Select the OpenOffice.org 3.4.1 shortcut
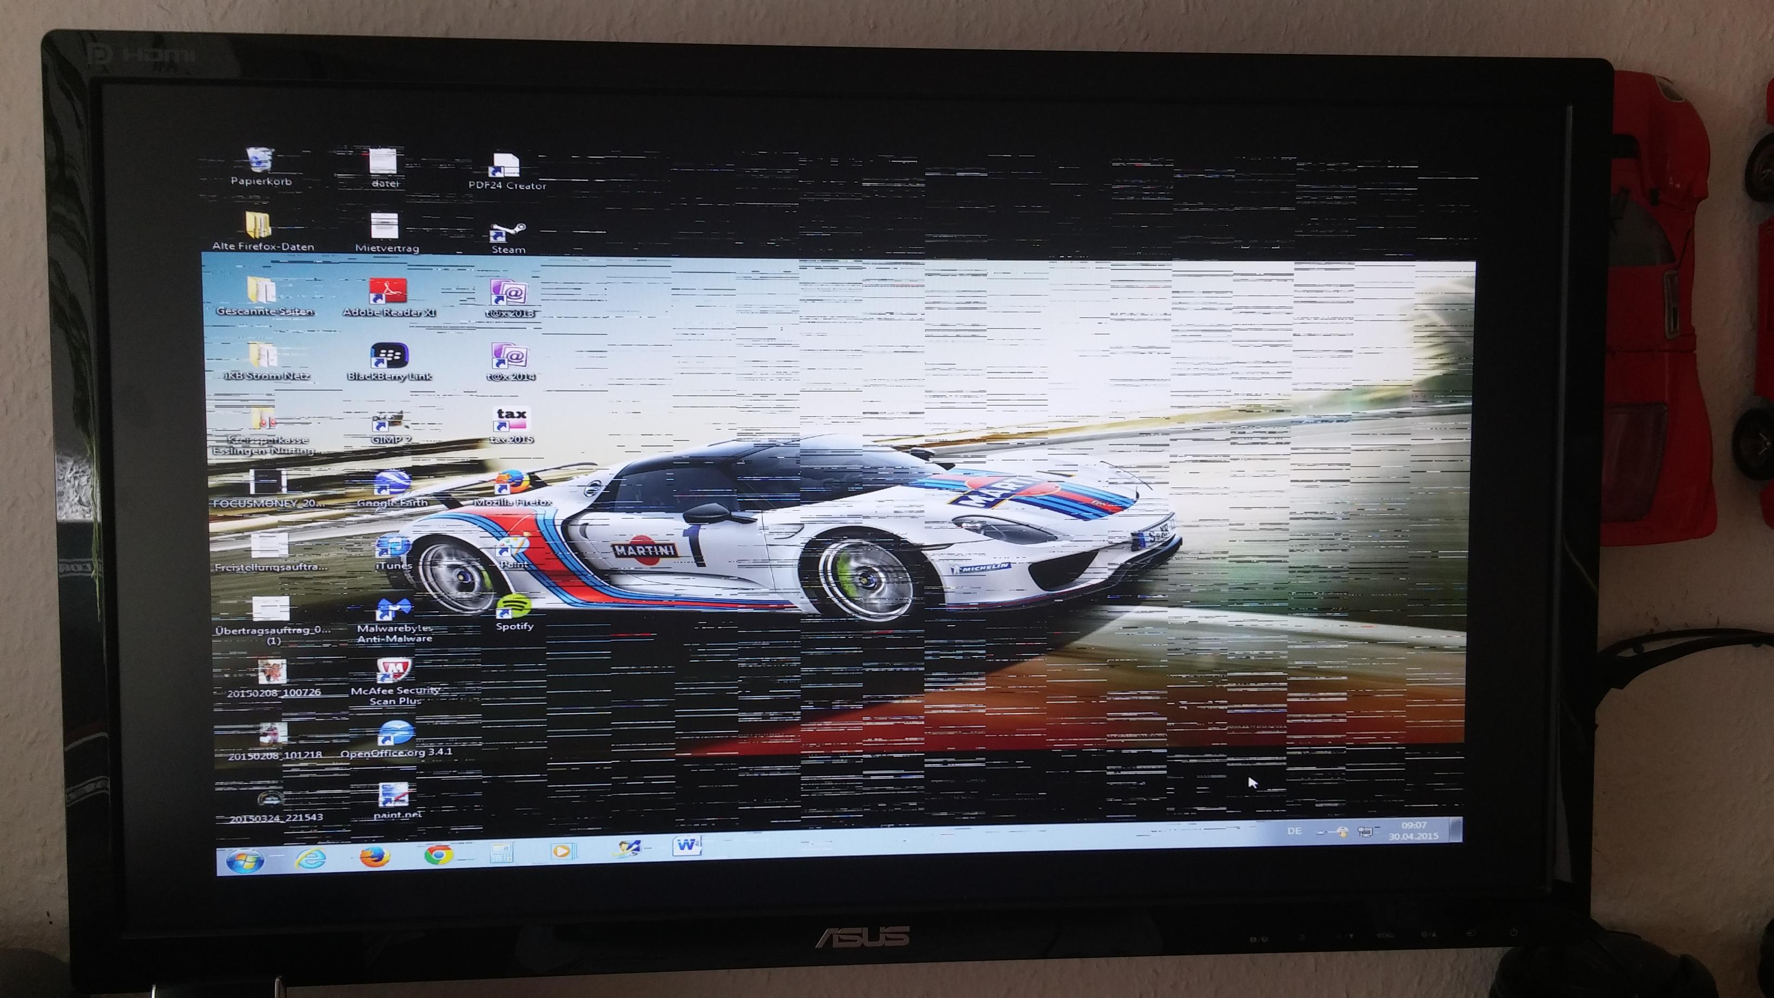The image size is (1774, 998). [x=396, y=733]
